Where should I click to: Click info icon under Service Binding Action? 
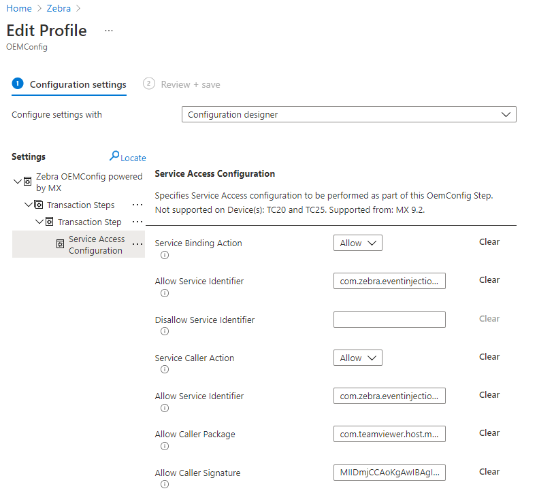click(x=164, y=255)
